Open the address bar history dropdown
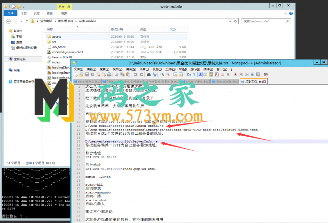This screenshot has height=223, width=328. tap(230, 21)
